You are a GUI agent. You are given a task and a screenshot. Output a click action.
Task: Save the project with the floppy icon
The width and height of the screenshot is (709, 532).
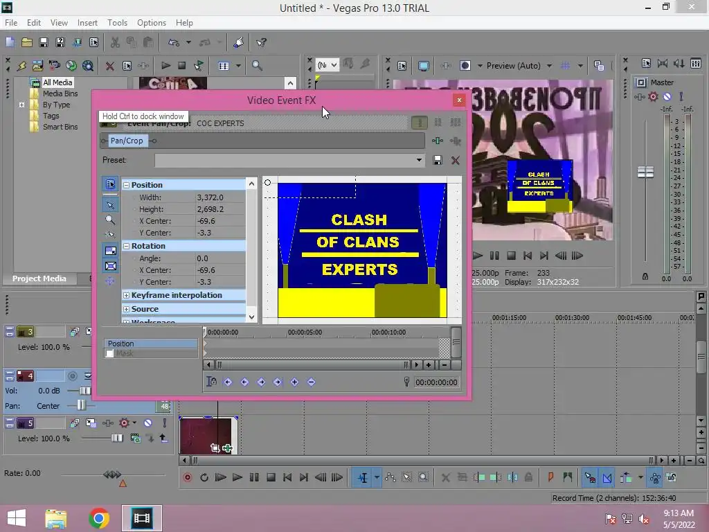click(x=44, y=42)
